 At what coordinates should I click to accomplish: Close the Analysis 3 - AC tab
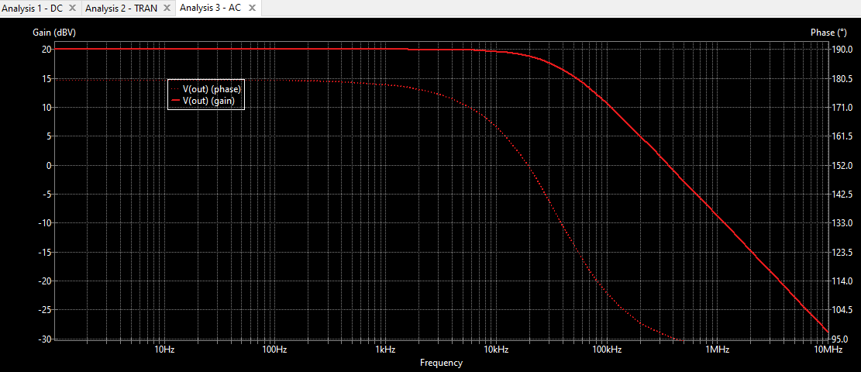(x=251, y=8)
